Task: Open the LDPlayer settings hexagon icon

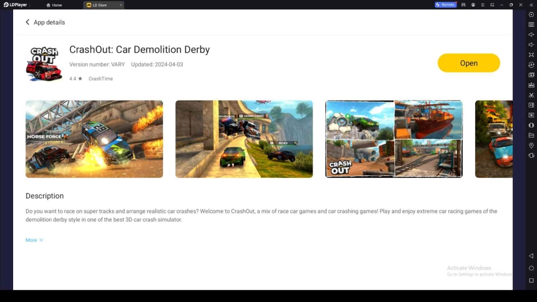Action: pyautogui.click(x=531, y=14)
